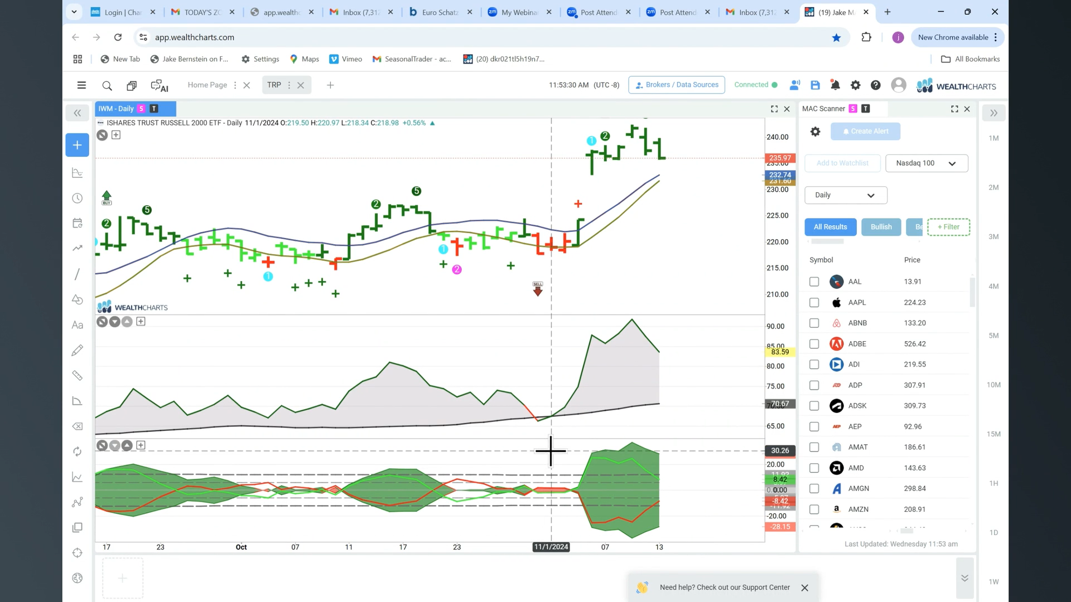Open the notifications bell icon
The height and width of the screenshot is (602, 1071).
coord(835,85)
